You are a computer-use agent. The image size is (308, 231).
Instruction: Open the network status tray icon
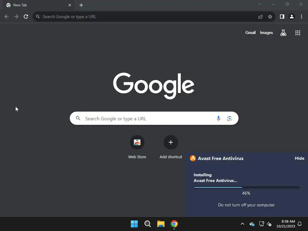(x=261, y=224)
